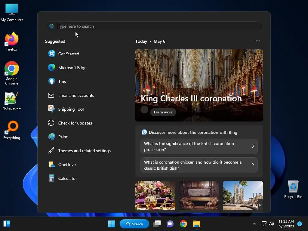Image resolution: width=308 pixels, height=231 pixels.
Task: Select the Recycle Bin on desktop
Action: [293, 189]
